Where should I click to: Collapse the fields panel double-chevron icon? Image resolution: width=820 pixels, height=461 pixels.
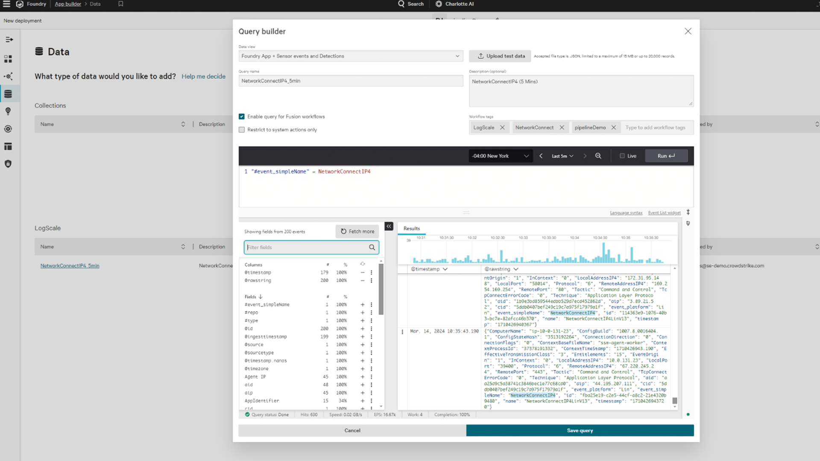[389, 226]
